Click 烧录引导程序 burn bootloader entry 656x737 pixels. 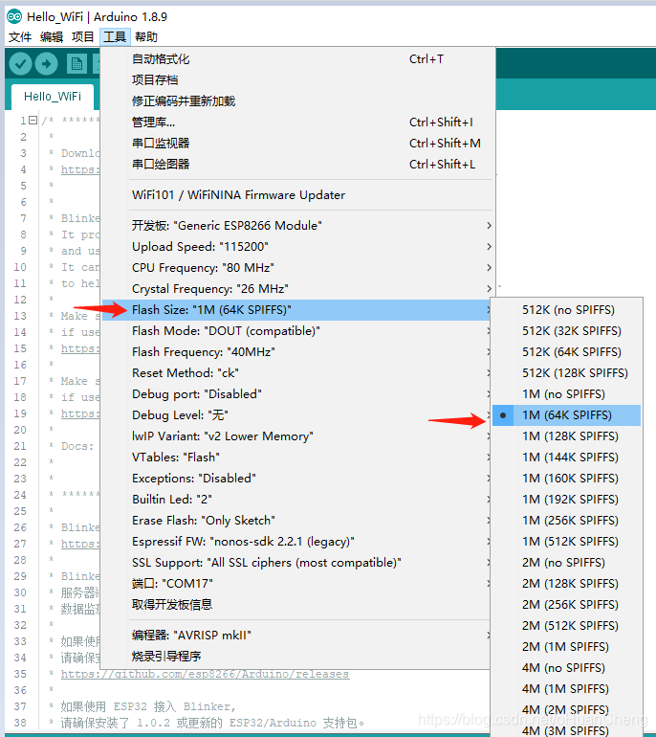296,657
